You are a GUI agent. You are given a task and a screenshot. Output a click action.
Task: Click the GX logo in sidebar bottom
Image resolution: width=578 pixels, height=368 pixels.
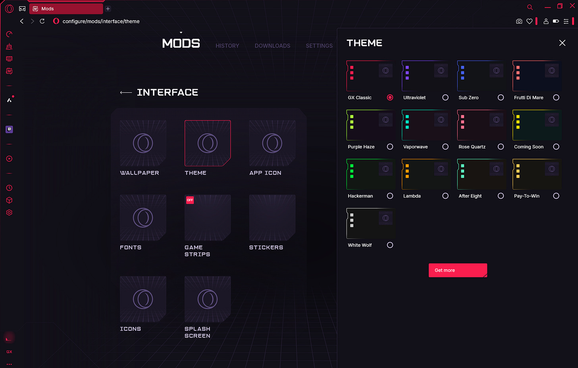9,352
